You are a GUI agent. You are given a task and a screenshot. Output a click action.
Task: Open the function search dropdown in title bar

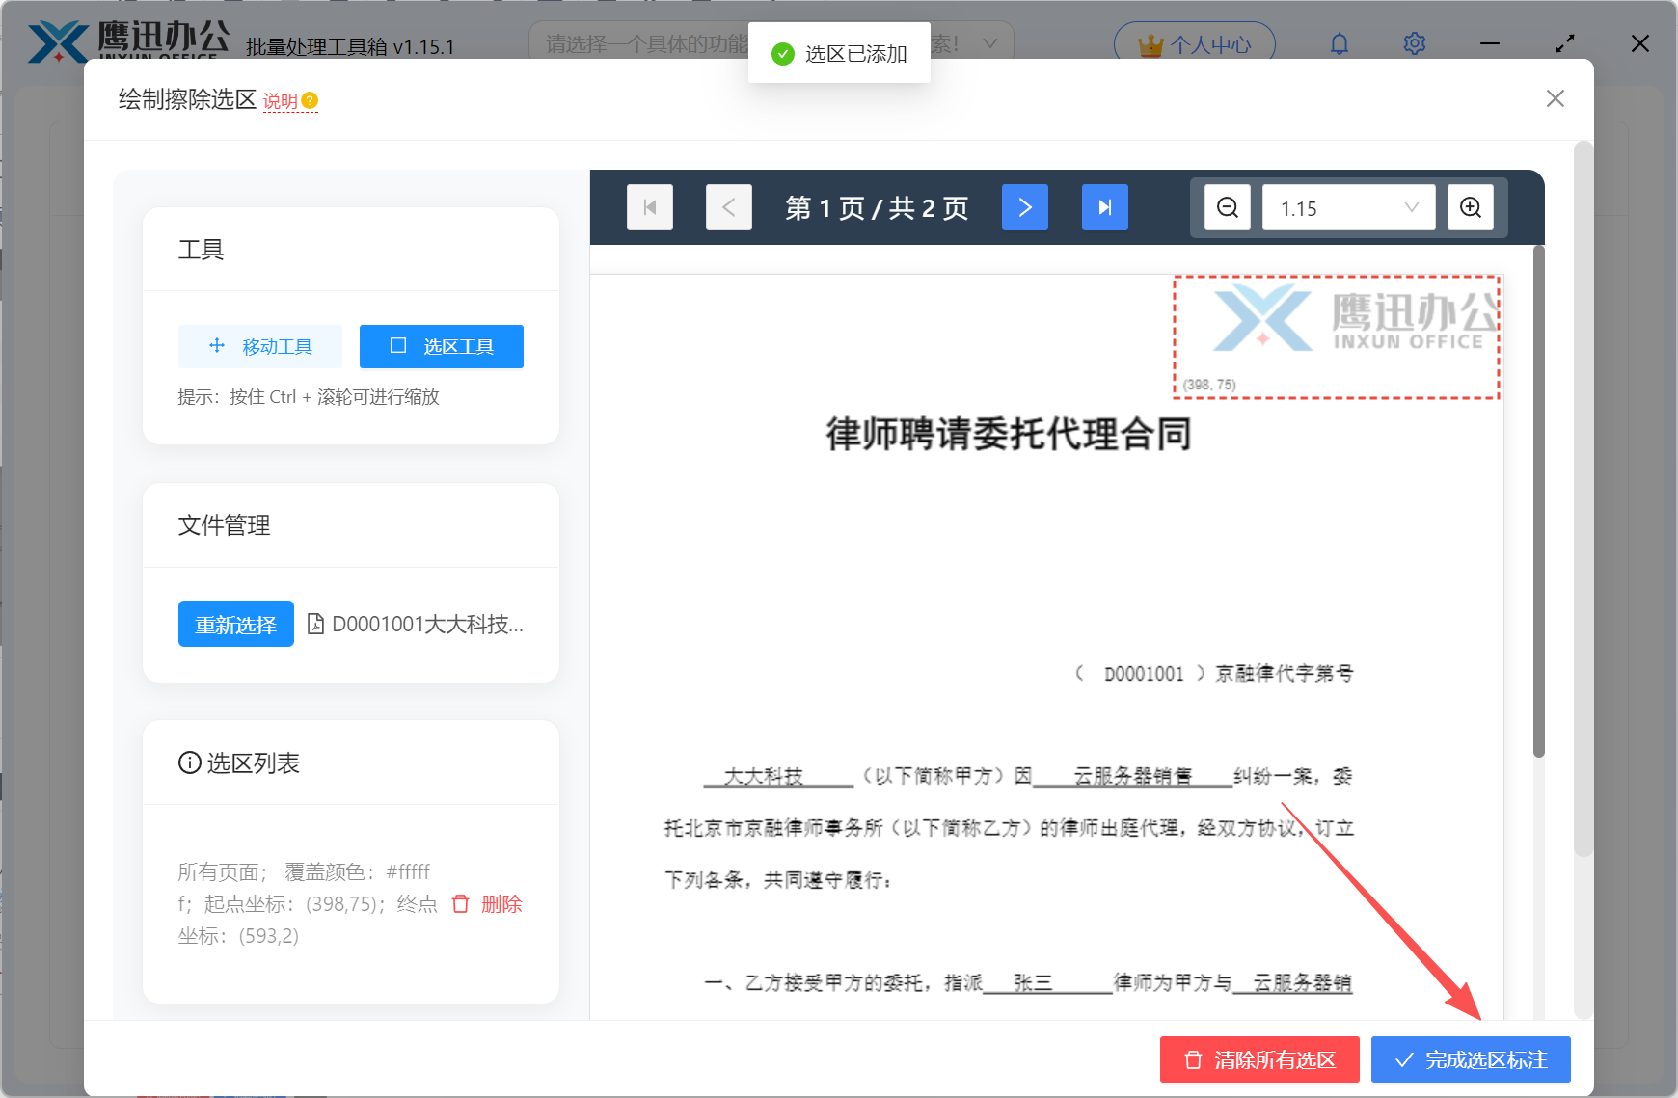pyautogui.click(x=771, y=43)
